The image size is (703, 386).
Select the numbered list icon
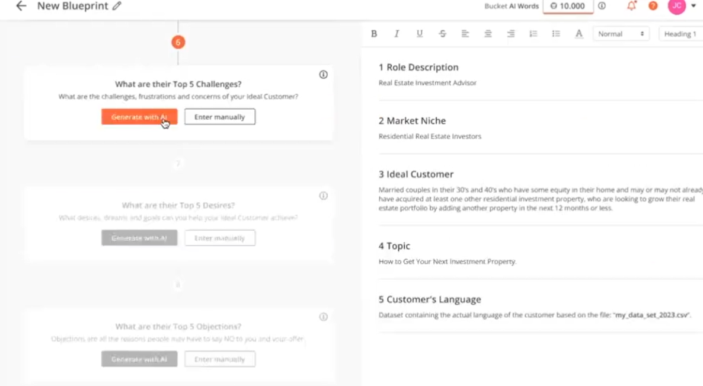pos(533,33)
